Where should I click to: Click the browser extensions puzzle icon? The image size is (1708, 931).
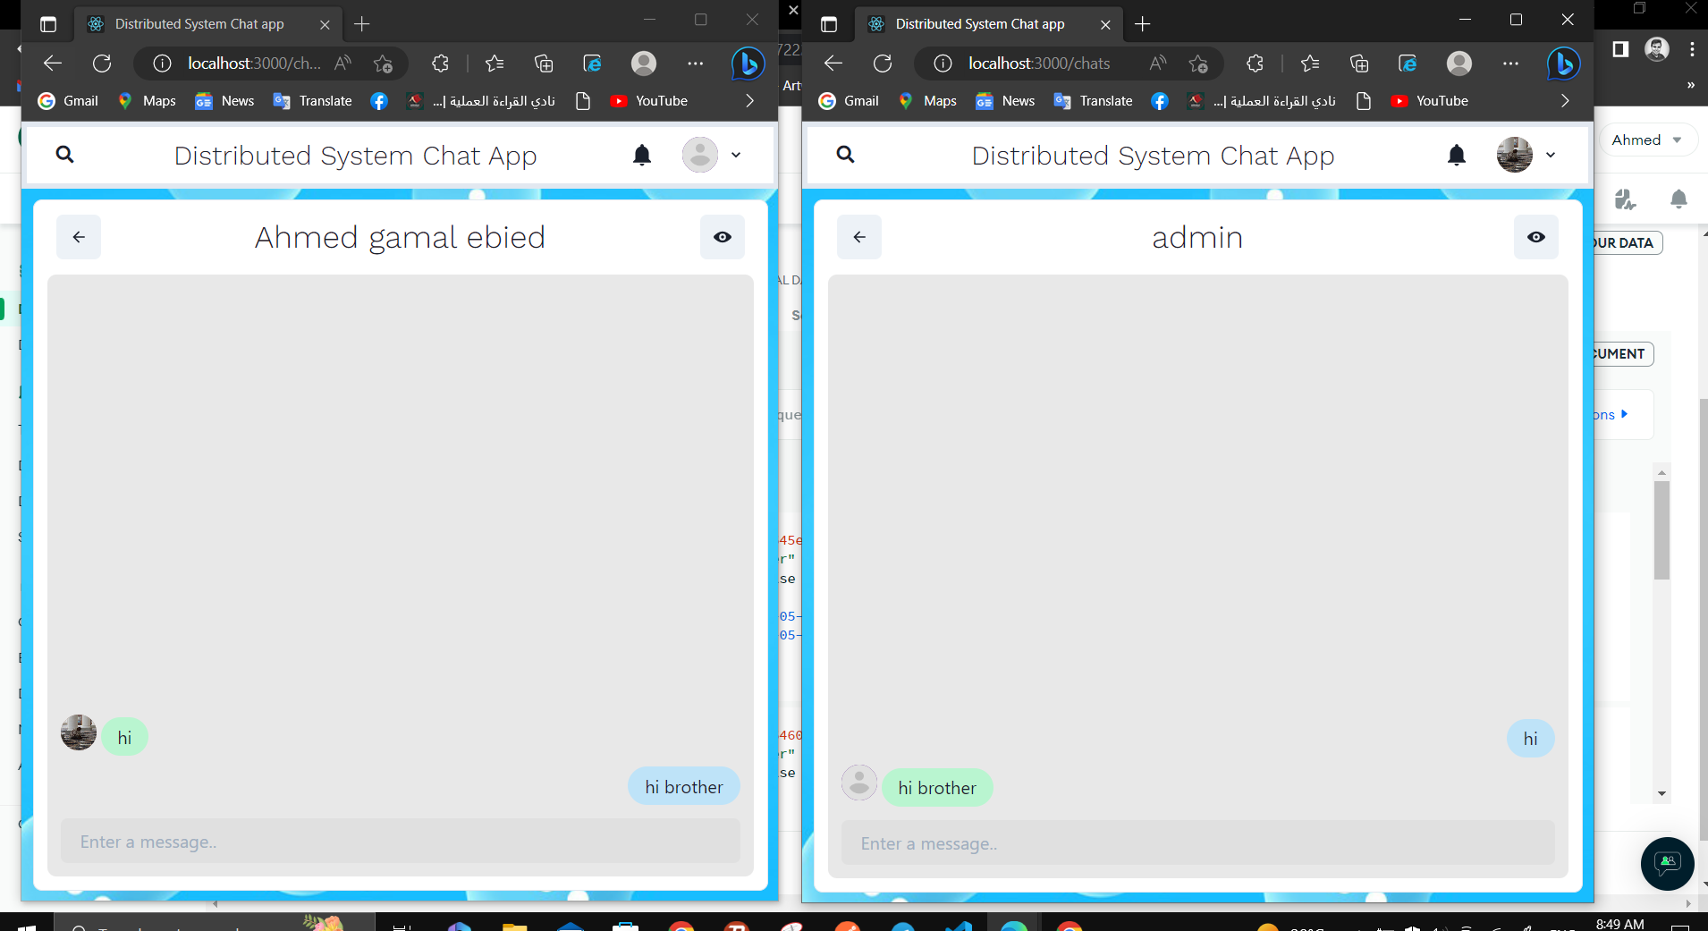point(1254,63)
